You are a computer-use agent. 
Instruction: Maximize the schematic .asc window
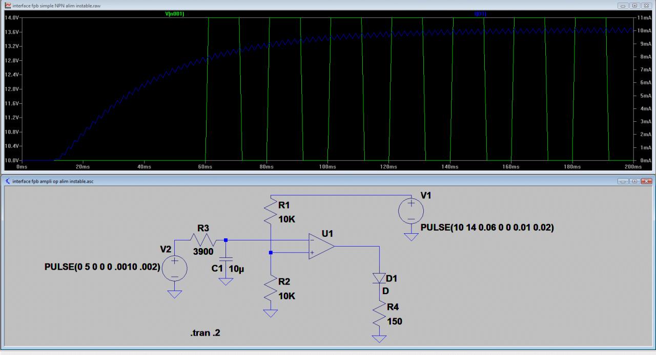coord(635,181)
